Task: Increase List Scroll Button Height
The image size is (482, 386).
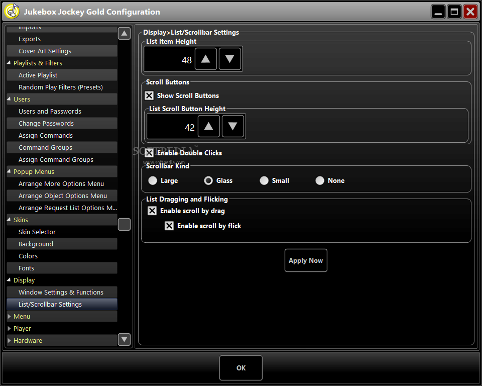Action: point(209,126)
